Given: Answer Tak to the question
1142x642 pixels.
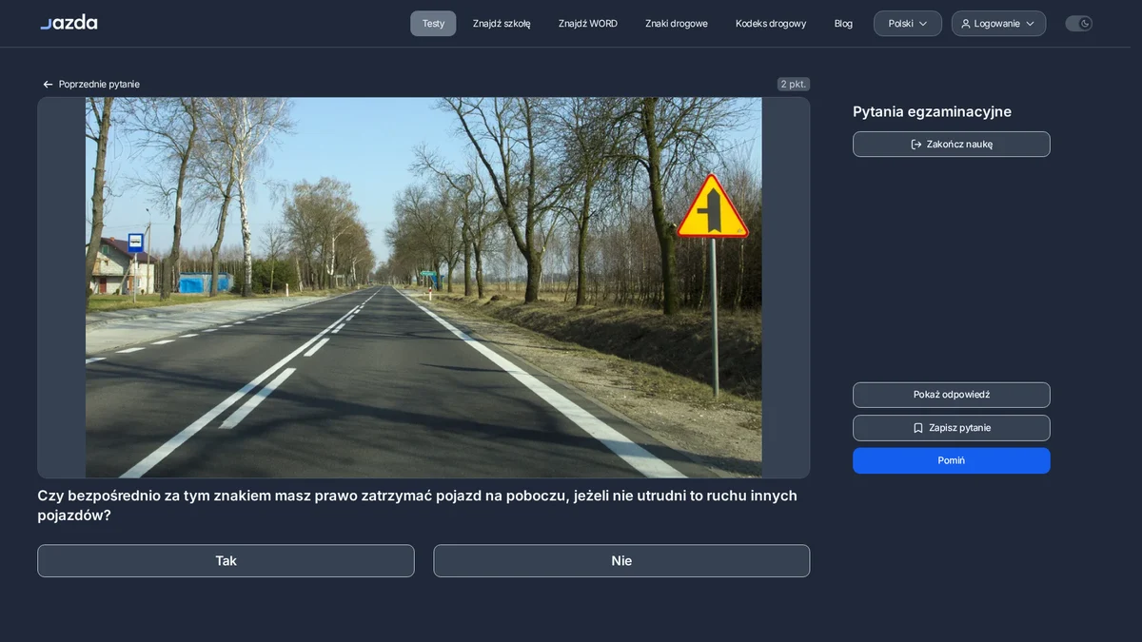Looking at the screenshot, I should tap(226, 561).
